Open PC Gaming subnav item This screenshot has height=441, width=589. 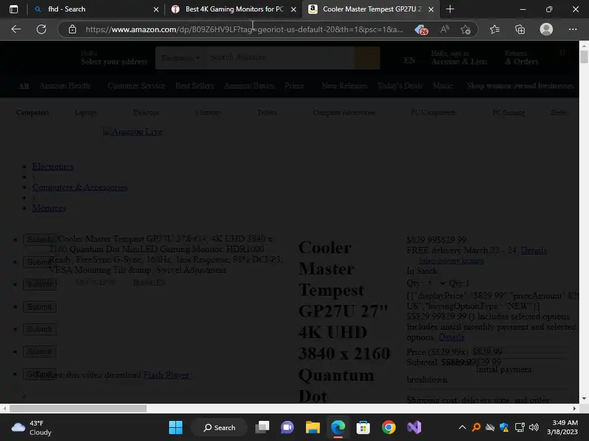click(508, 112)
